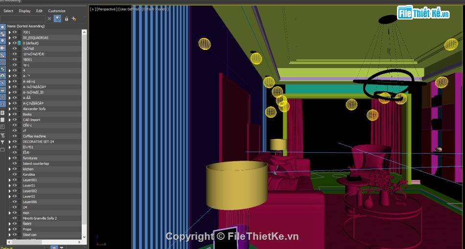Toggle Display Space Warps filter icon
This screenshot has width=465, height=249.
[x=2, y=62]
